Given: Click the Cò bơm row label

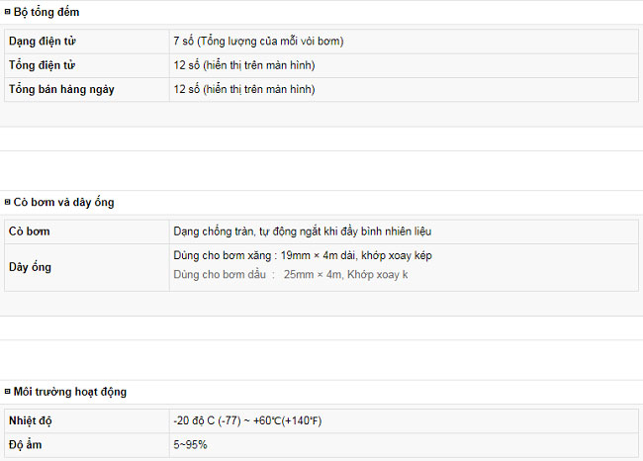Looking at the screenshot, I should point(29,231).
